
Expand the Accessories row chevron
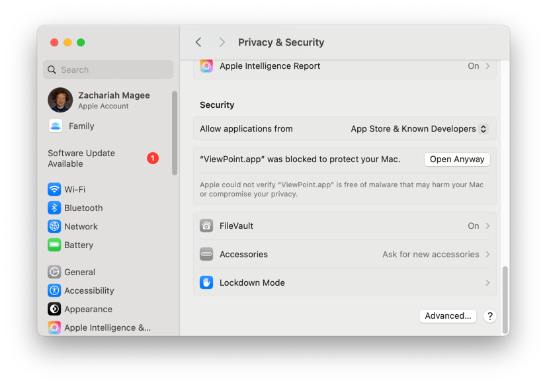487,254
